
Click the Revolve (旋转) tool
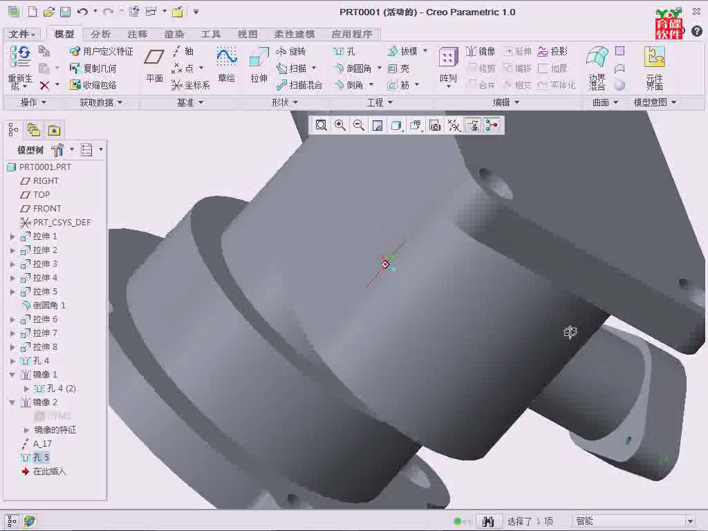click(291, 51)
